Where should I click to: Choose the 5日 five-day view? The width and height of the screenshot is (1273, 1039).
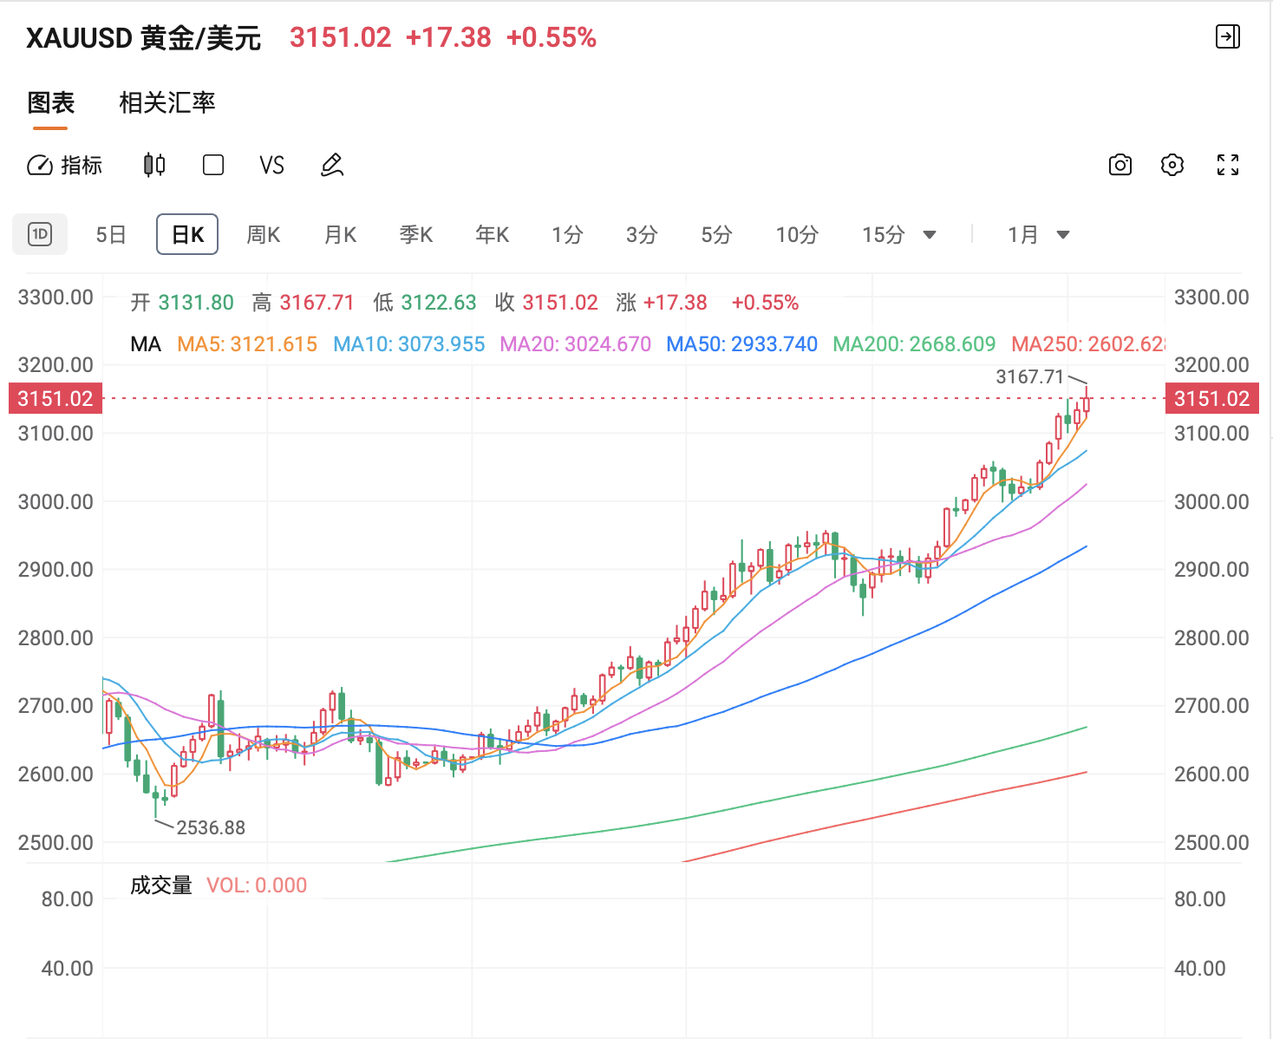coord(111,234)
